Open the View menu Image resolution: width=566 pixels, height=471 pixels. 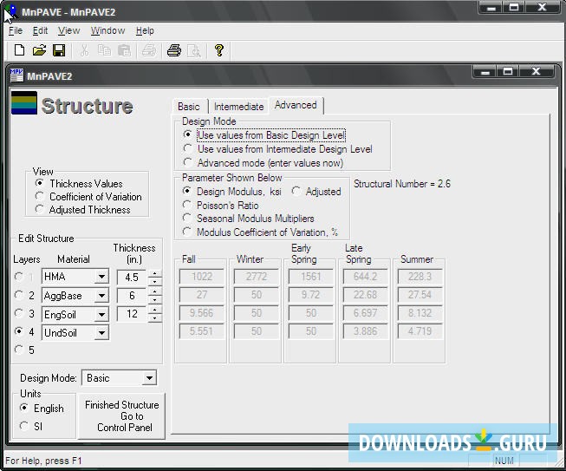tap(69, 30)
